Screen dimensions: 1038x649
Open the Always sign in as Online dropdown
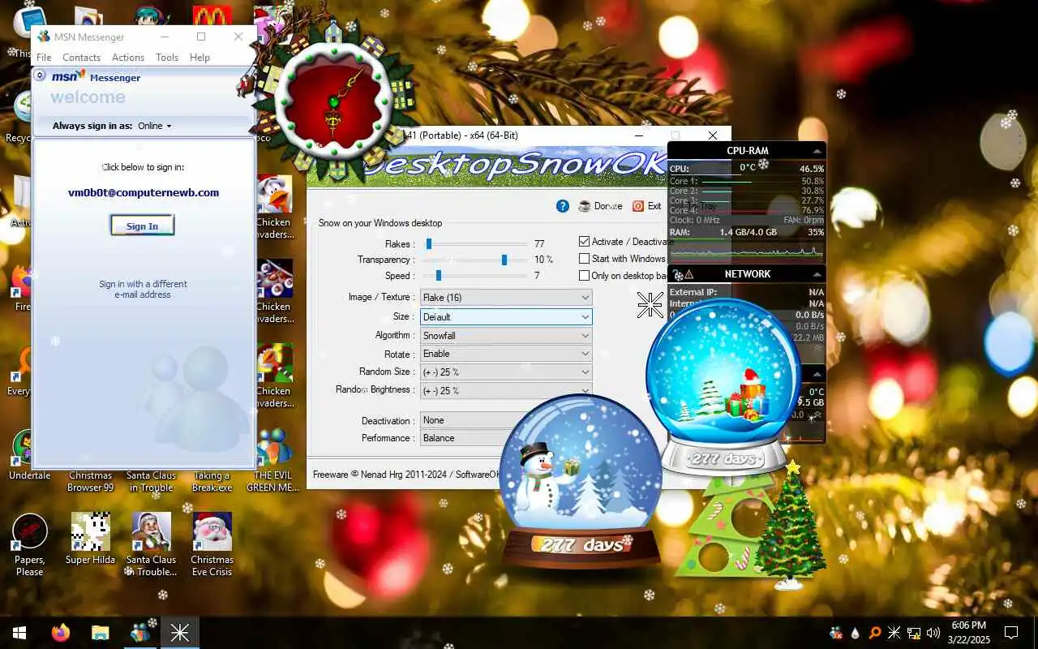coord(155,126)
